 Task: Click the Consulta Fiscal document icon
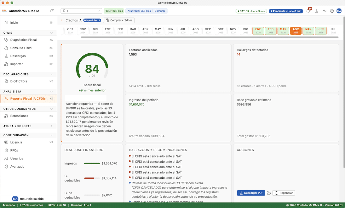[x=6, y=48]
